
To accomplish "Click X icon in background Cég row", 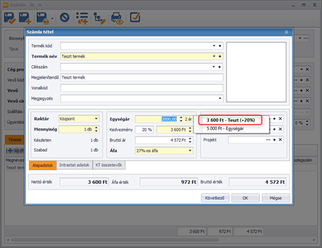I will 308,70.
